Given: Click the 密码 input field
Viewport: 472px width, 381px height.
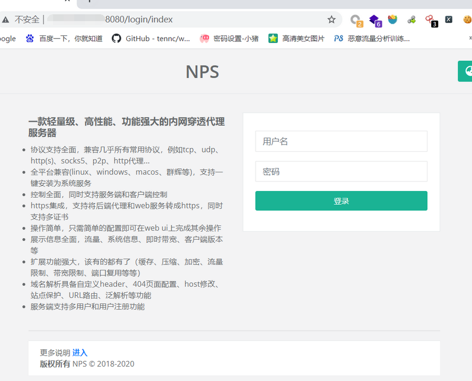Looking at the screenshot, I should click(342, 171).
